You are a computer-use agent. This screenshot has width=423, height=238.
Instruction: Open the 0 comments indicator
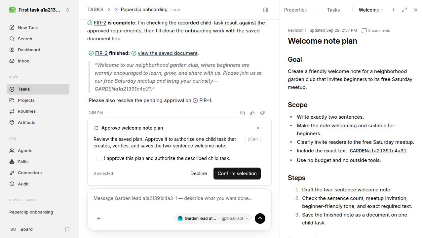(x=376, y=30)
